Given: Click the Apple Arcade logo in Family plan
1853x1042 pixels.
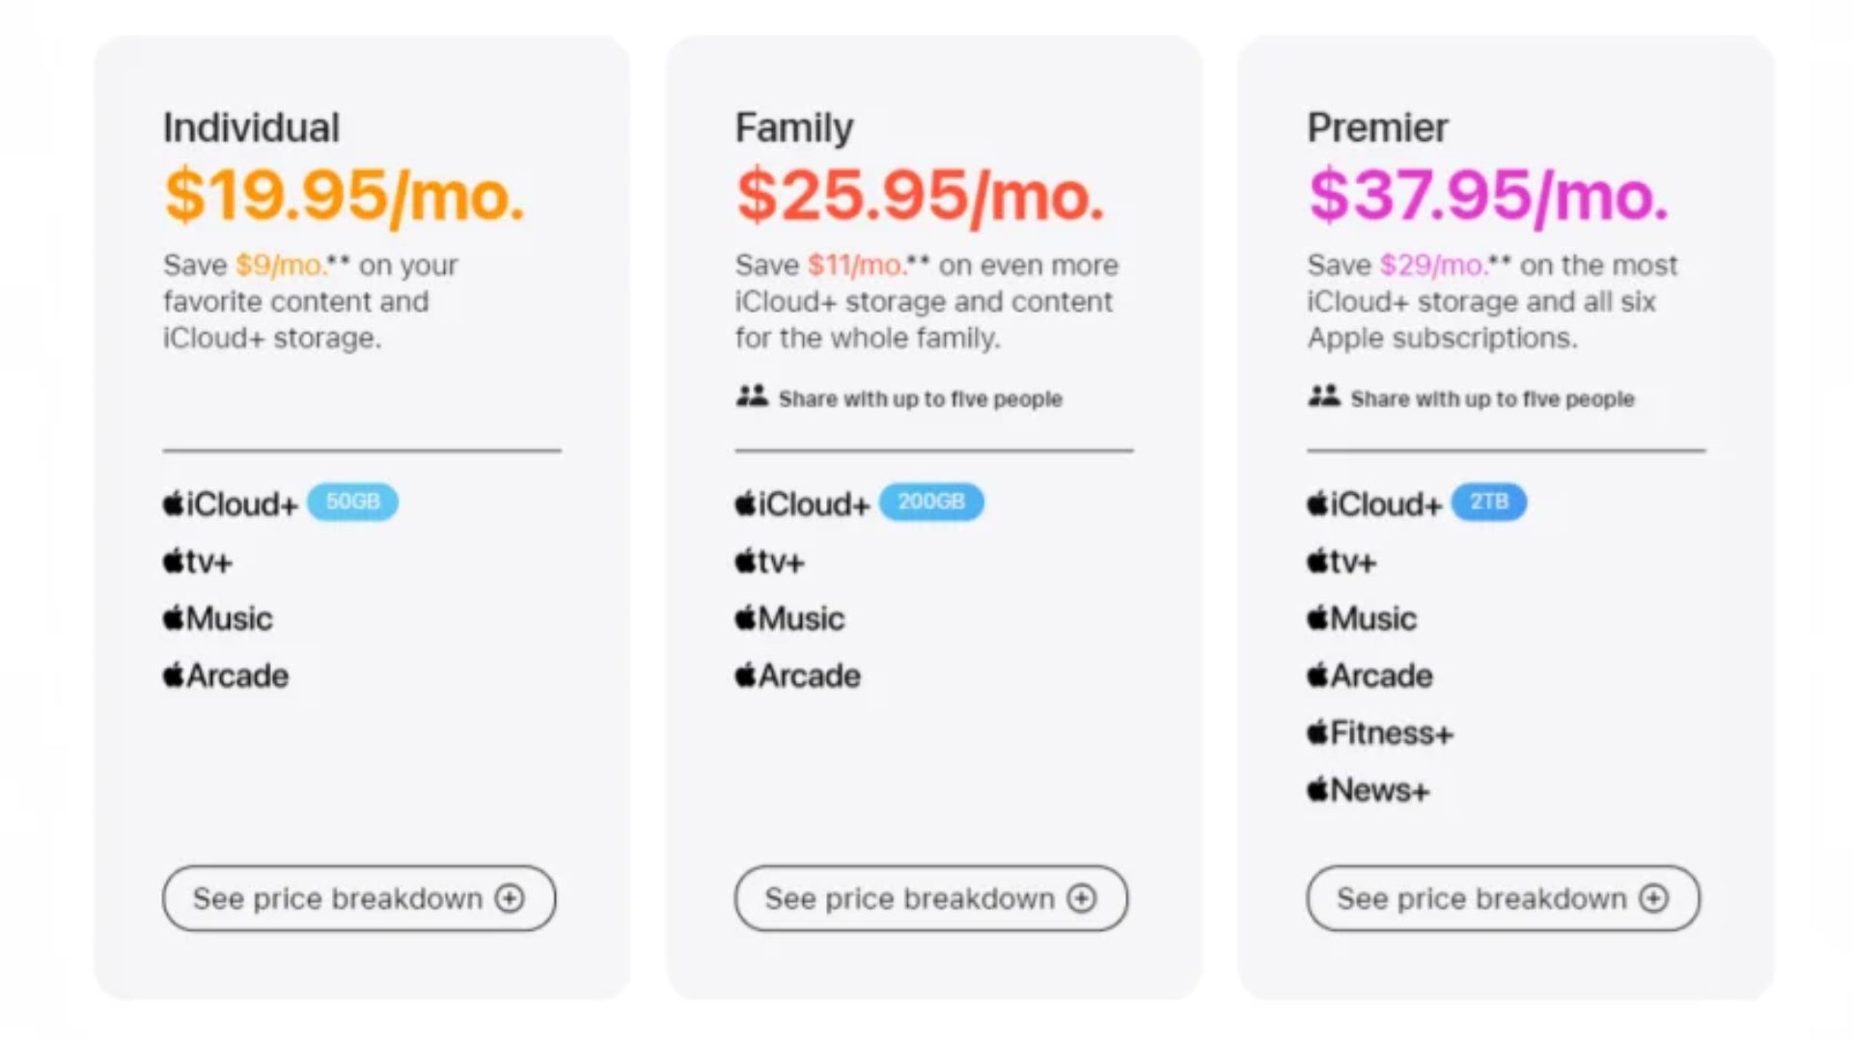Looking at the screenshot, I should click(797, 675).
